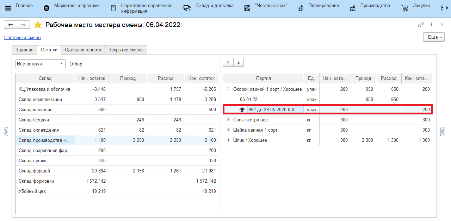The image size is (451, 221).
Task: Open the Еще dropdown button
Action: (x=433, y=37)
